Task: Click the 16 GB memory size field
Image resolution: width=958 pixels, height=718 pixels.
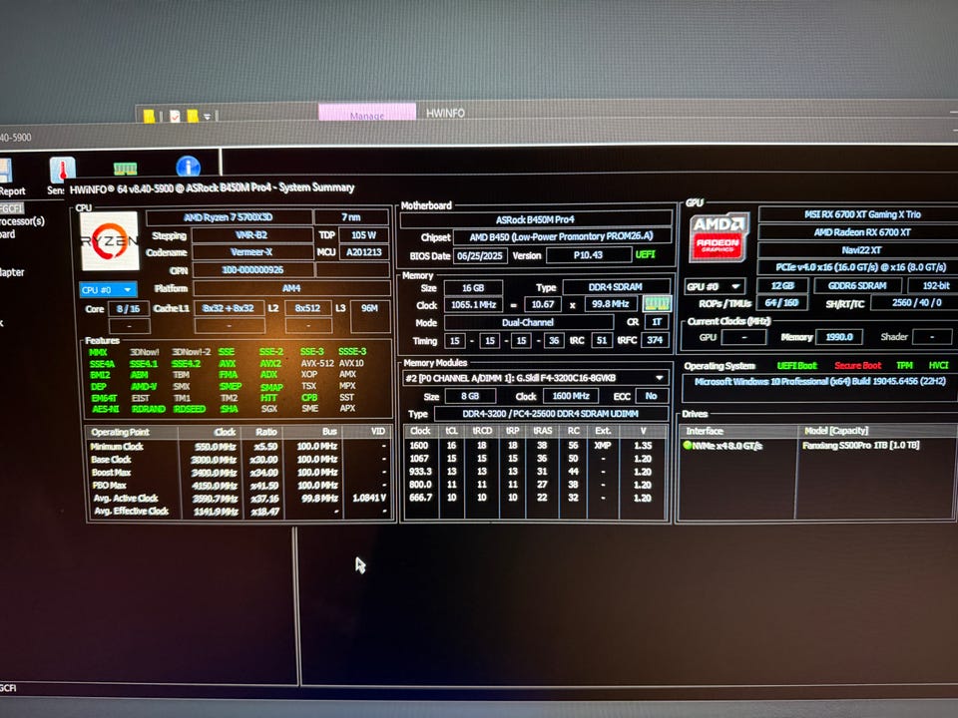Action: tap(473, 287)
